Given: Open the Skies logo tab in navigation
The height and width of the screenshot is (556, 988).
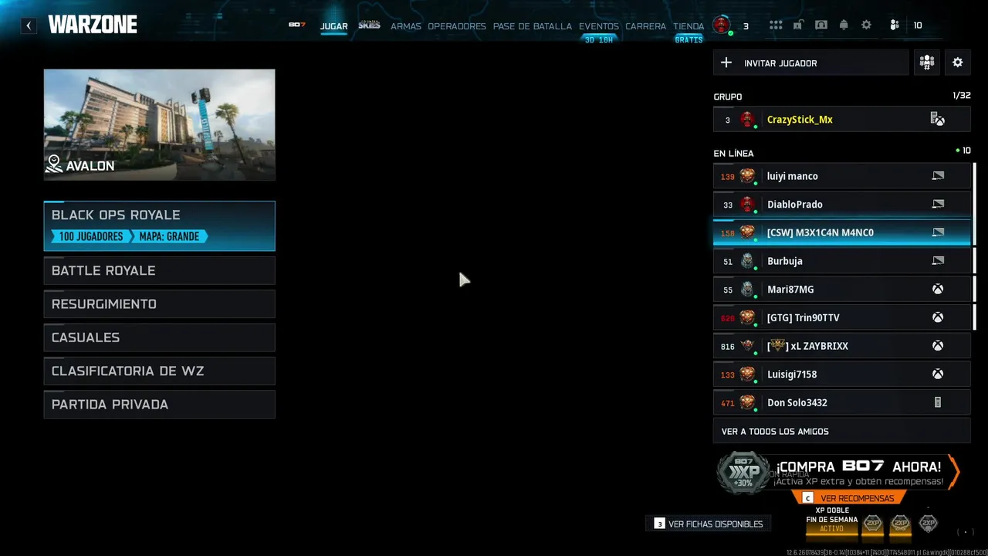Looking at the screenshot, I should pyautogui.click(x=369, y=25).
